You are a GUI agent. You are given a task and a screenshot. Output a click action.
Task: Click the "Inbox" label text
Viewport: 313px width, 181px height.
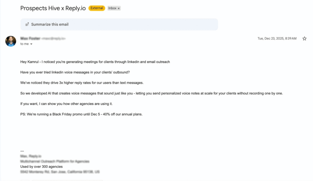coord(112,8)
